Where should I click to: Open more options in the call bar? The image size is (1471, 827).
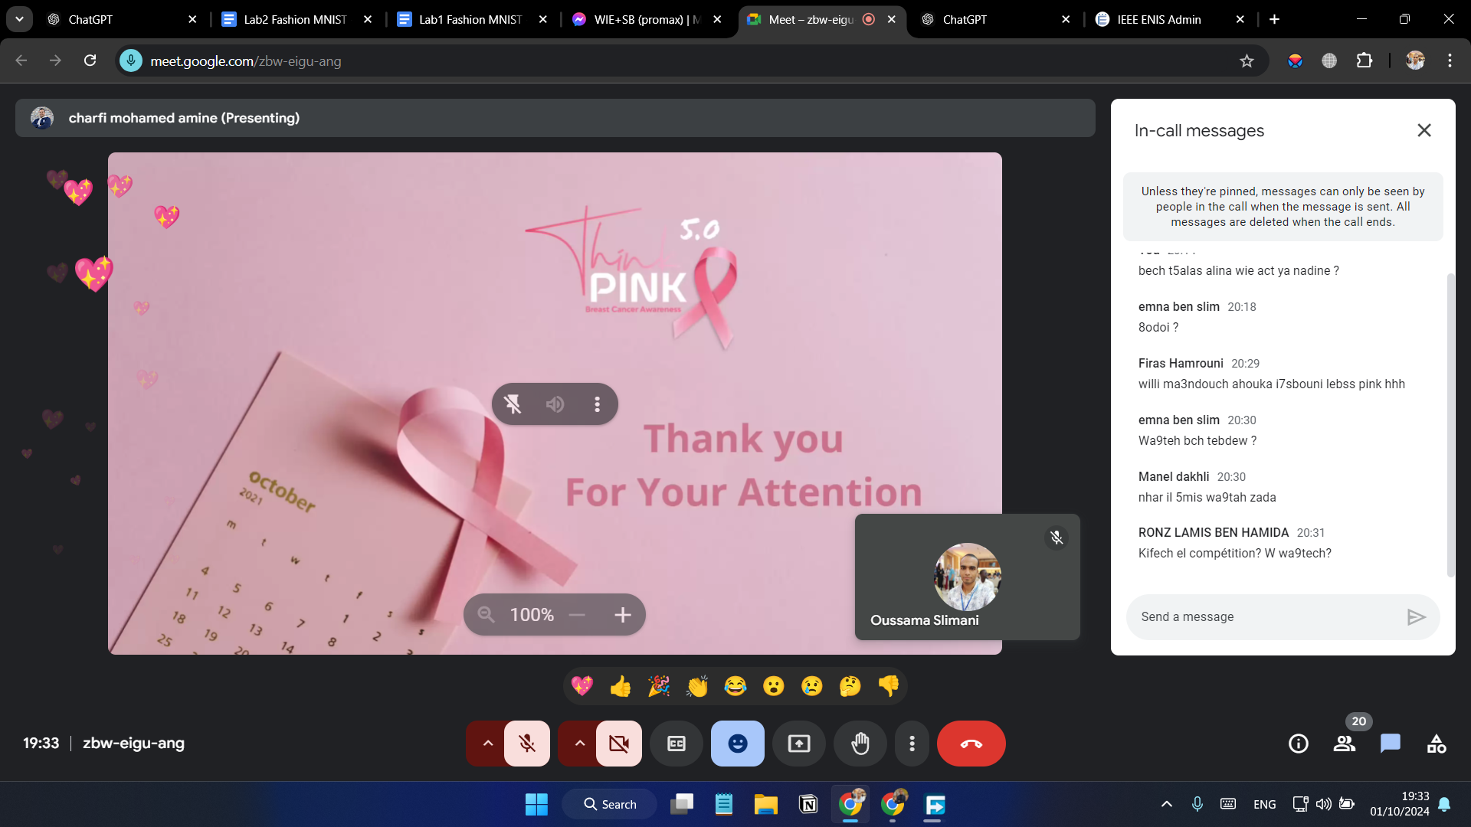[x=912, y=743]
